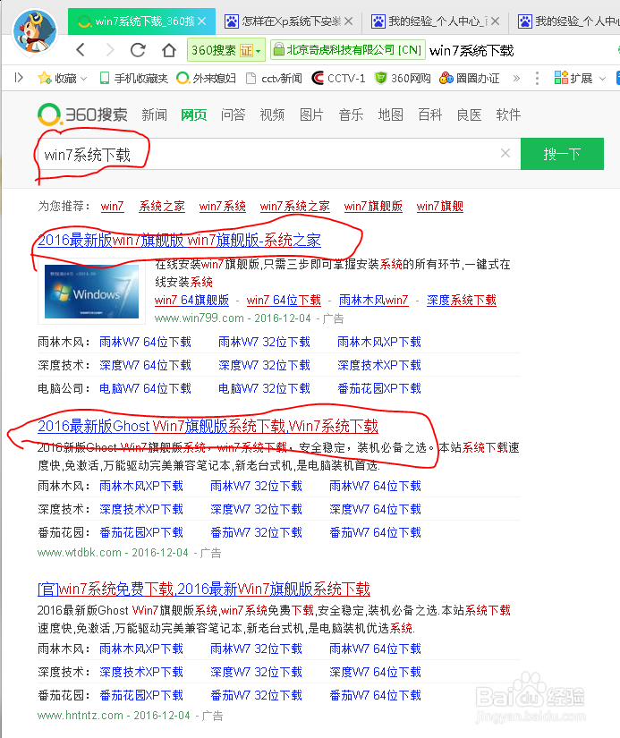Viewport: 620px width, 738px height.
Task: Click the browser forward arrow
Action: (x=110, y=50)
